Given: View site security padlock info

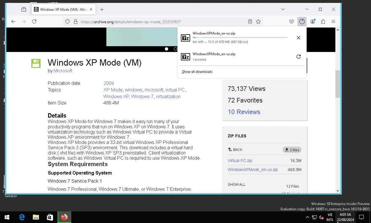Looking at the screenshot, I should pos(76,21).
